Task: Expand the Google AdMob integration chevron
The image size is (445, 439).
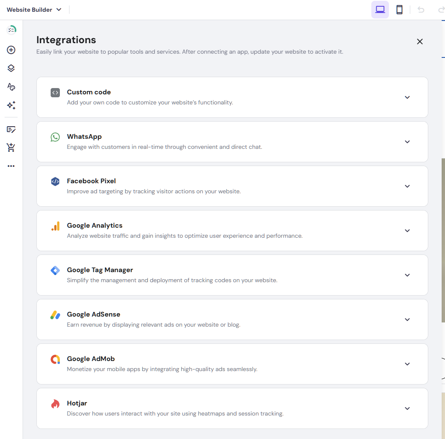Action: click(x=407, y=364)
